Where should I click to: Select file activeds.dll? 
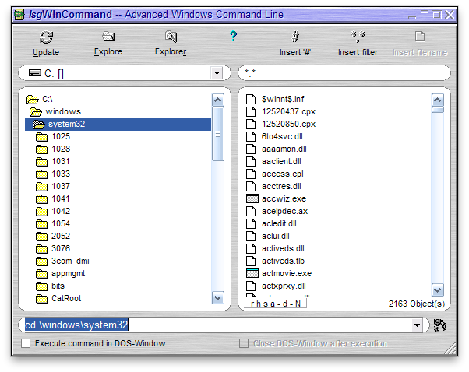pyautogui.click(x=283, y=248)
